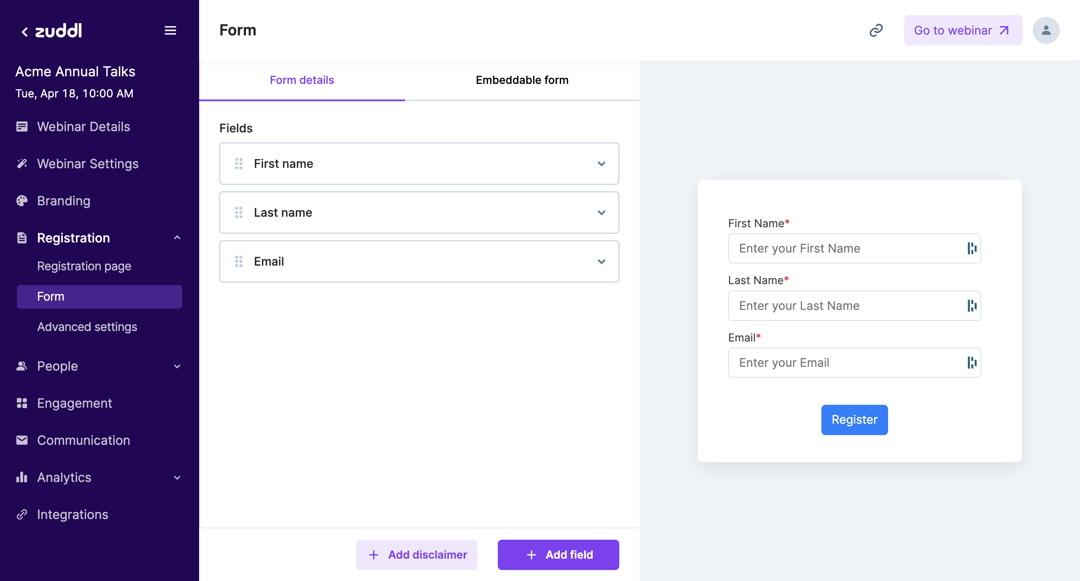Select the Integrations link icon
Image resolution: width=1080 pixels, height=581 pixels.
click(22, 514)
